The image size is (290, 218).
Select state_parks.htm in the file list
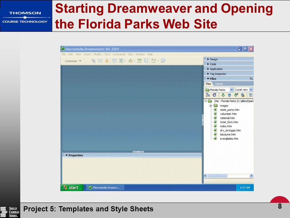(229, 110)
